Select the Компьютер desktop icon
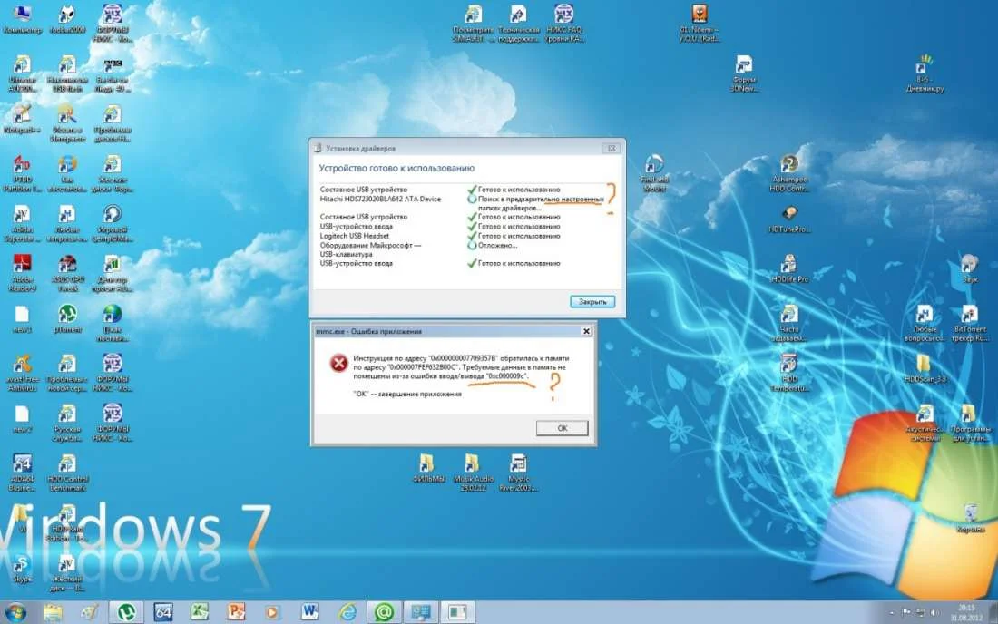The image size is (998, 624). coord(22,16)
